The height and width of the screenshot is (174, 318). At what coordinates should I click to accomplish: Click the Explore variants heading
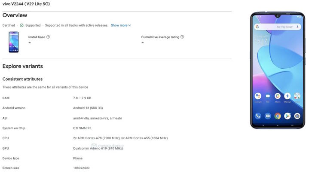click(x=22, y=66)
